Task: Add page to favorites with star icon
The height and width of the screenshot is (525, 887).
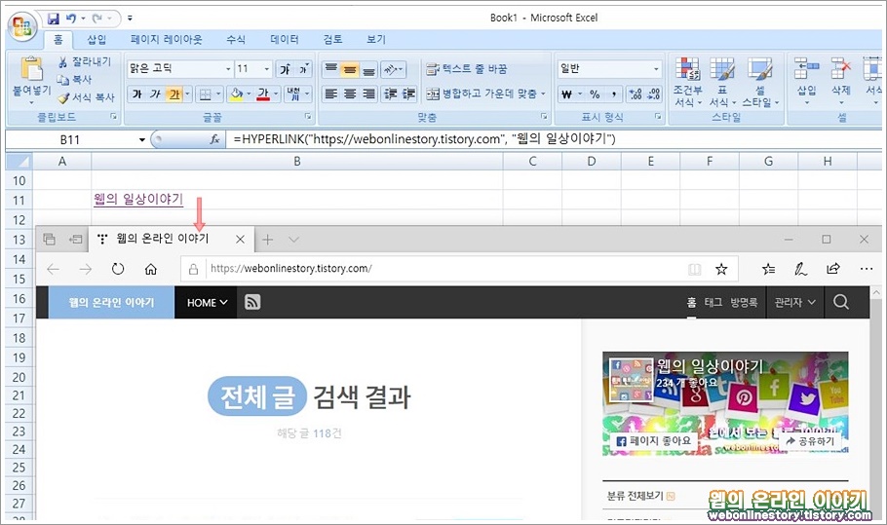Action: click(x=721, y=269)
